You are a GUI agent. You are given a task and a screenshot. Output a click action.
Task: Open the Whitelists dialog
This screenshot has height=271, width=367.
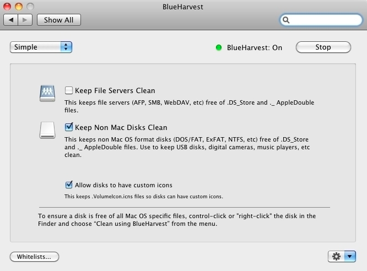34,257
